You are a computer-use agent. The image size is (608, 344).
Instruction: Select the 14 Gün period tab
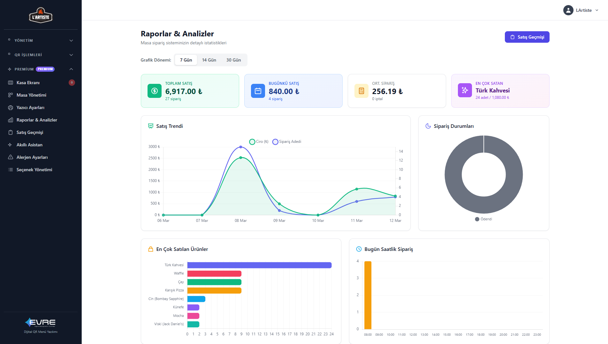pos(209,60)
